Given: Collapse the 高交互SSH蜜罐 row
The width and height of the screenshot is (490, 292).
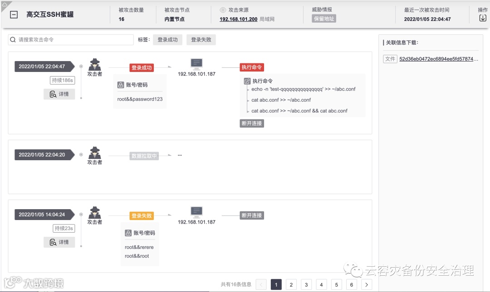Looking at the screenshot, I should click(14, 14).
